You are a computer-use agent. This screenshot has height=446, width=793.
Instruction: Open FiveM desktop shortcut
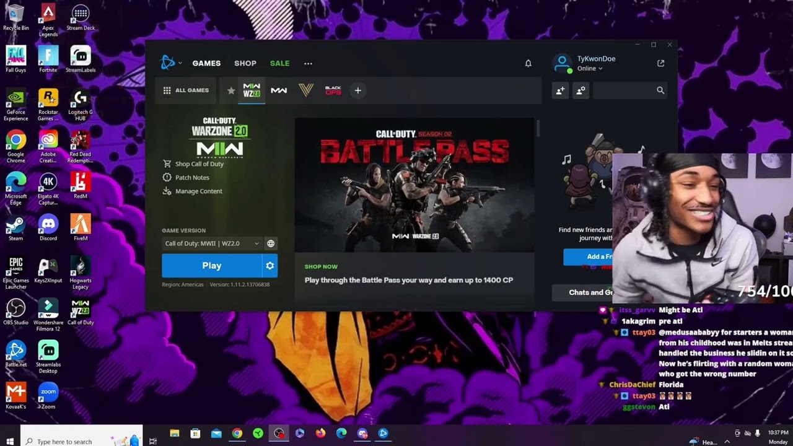[x=81, y=228]
